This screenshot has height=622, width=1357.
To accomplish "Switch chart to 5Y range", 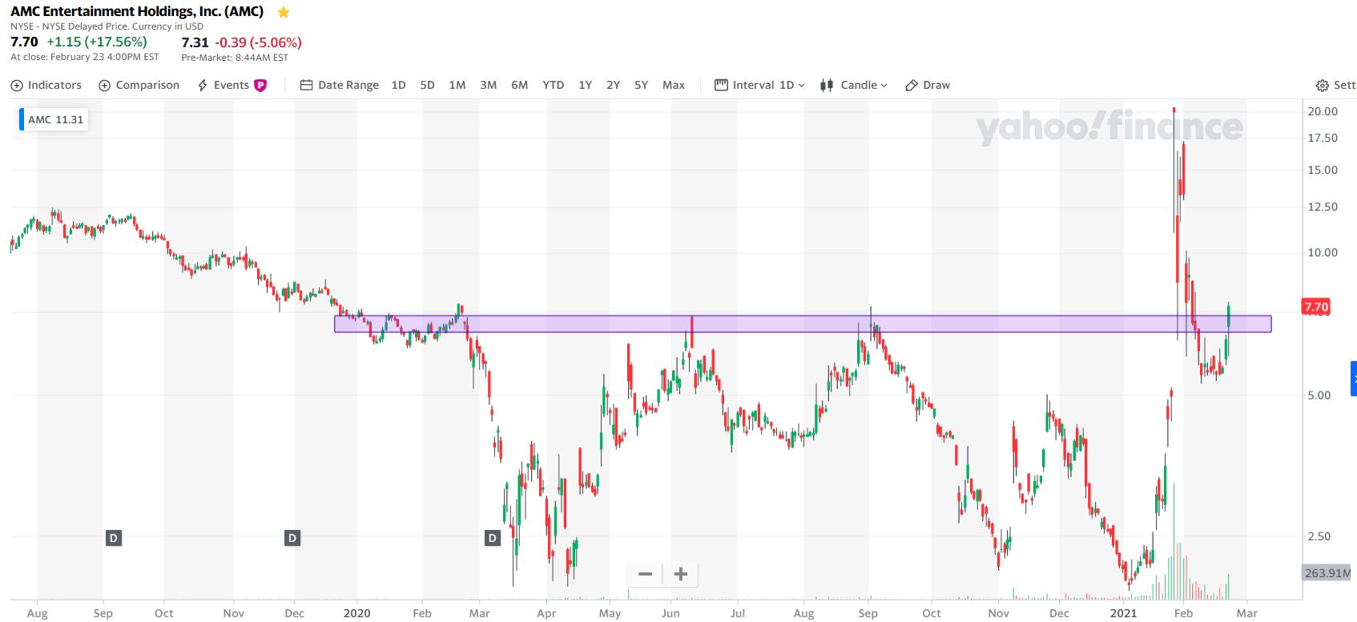I will pos(642,85).
